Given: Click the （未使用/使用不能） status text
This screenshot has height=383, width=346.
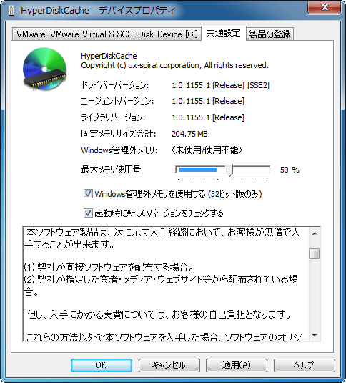Looking at the screenshot, I should (207, 150).
